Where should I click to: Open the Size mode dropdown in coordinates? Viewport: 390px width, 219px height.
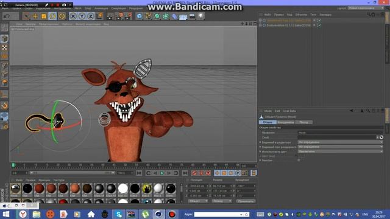coord(222,201)
